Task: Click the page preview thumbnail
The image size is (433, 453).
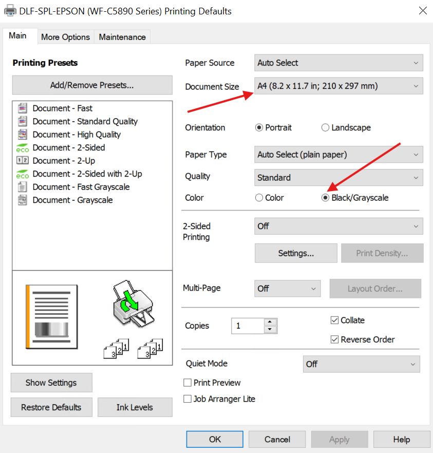Action: click(52, 316)
